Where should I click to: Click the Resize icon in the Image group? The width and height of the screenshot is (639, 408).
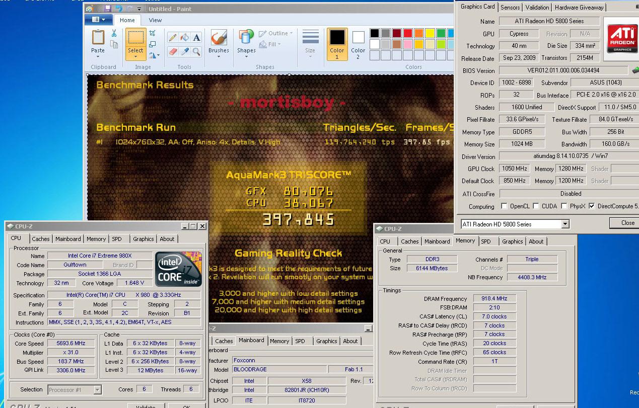point(153,44)
